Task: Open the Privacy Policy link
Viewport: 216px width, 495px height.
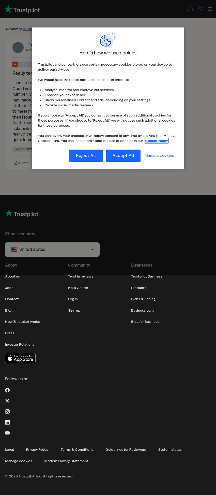Action: [37, 450]
